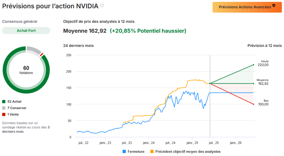Click the 1 Vente legend label

[13, 114]
